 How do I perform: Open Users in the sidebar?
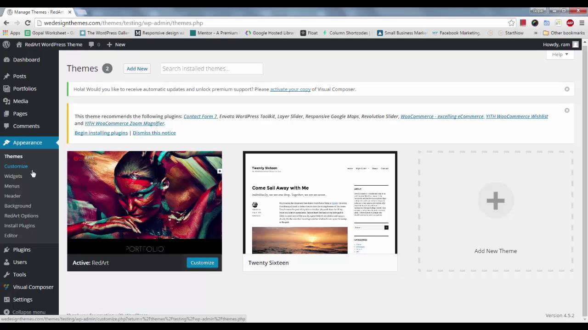click(x=20, y=262)
